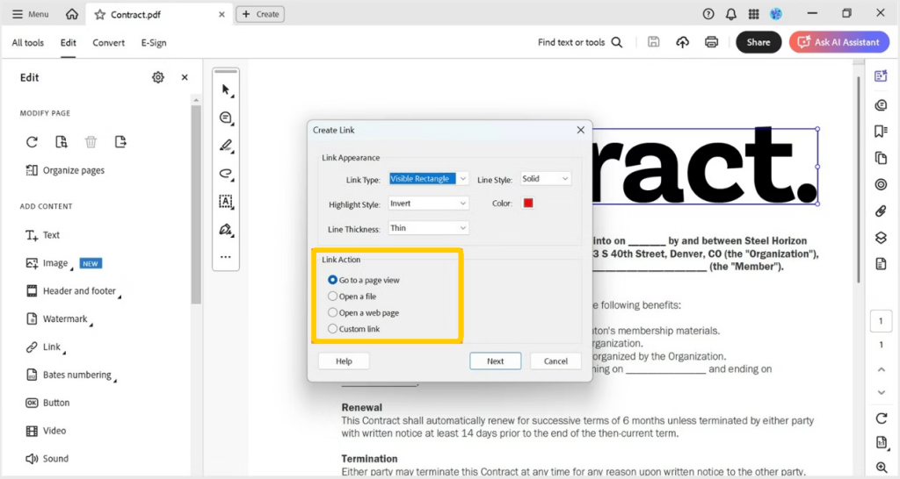The height and width of the screenshot is (479, 900).
Task: Add a Button element
Action: 47,403
